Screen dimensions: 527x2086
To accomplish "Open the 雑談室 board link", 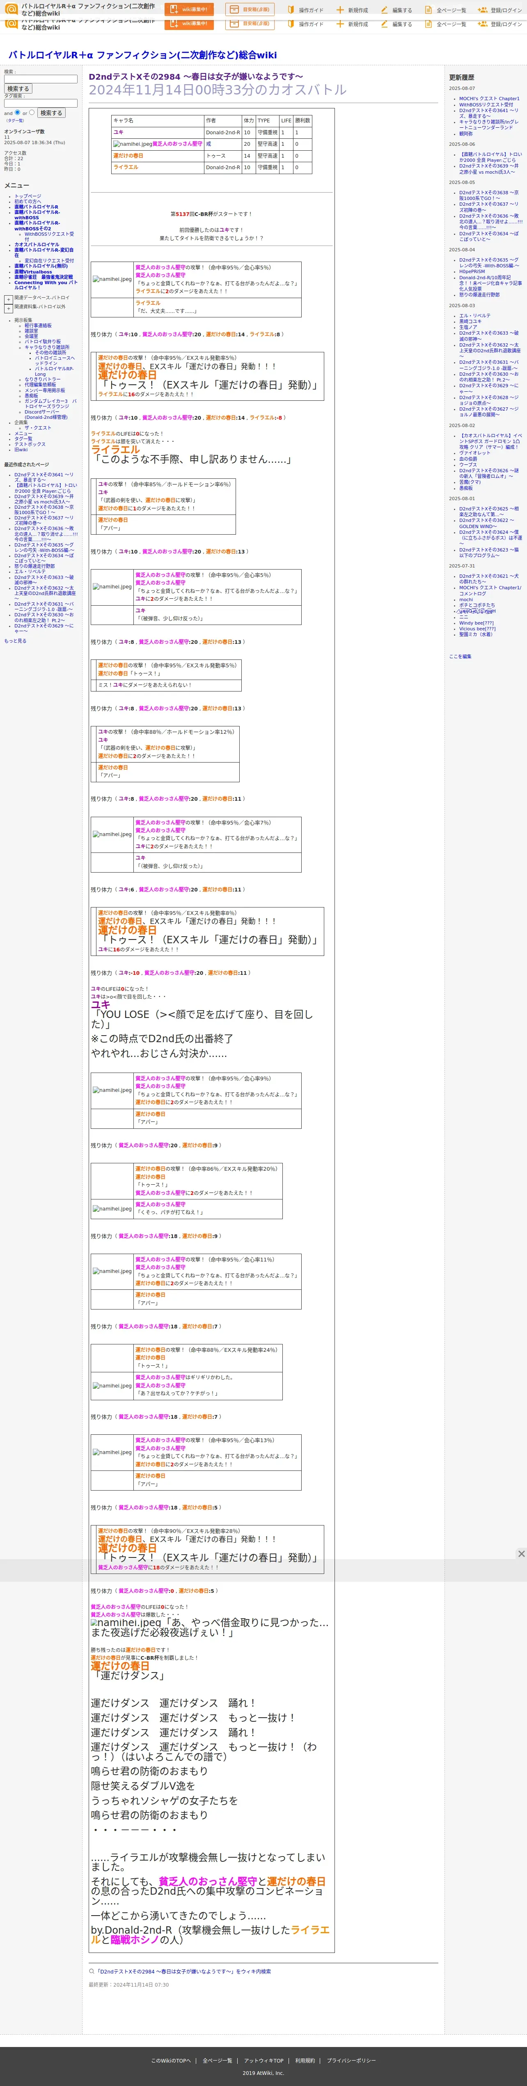I will tap(31, 331).
